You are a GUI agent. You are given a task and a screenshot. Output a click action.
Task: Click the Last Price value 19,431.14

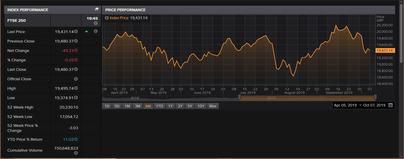pyautogui.click(x=64, y=32)
